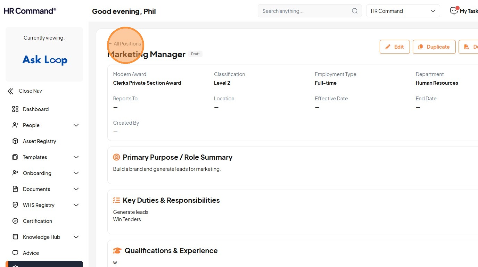Go back to All Positions
This screenshot has width=478, height=267.
125,44
